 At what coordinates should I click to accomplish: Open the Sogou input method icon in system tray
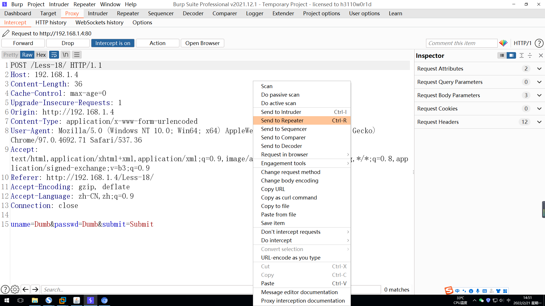[448, 290]
